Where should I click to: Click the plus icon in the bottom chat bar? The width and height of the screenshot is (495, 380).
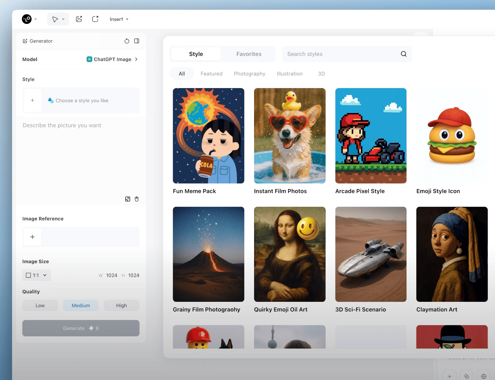click(x=450, y=376)
